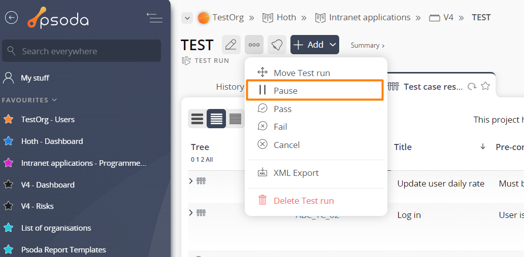This screenshot has height=257, width=524.
Task: Expand the Update user daily rate row
Action: [191, 181]
